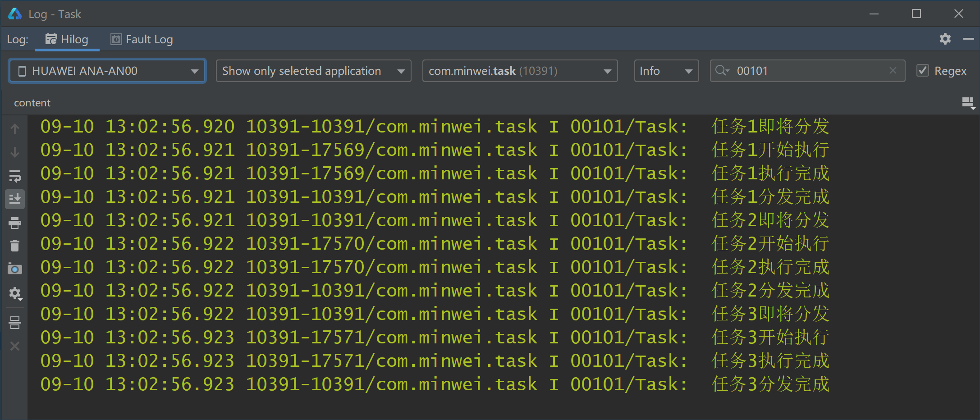The height and width of the screenshot is (420, 980).
Task: Select log line 任务1即将分发
Action: coord(435,127)
